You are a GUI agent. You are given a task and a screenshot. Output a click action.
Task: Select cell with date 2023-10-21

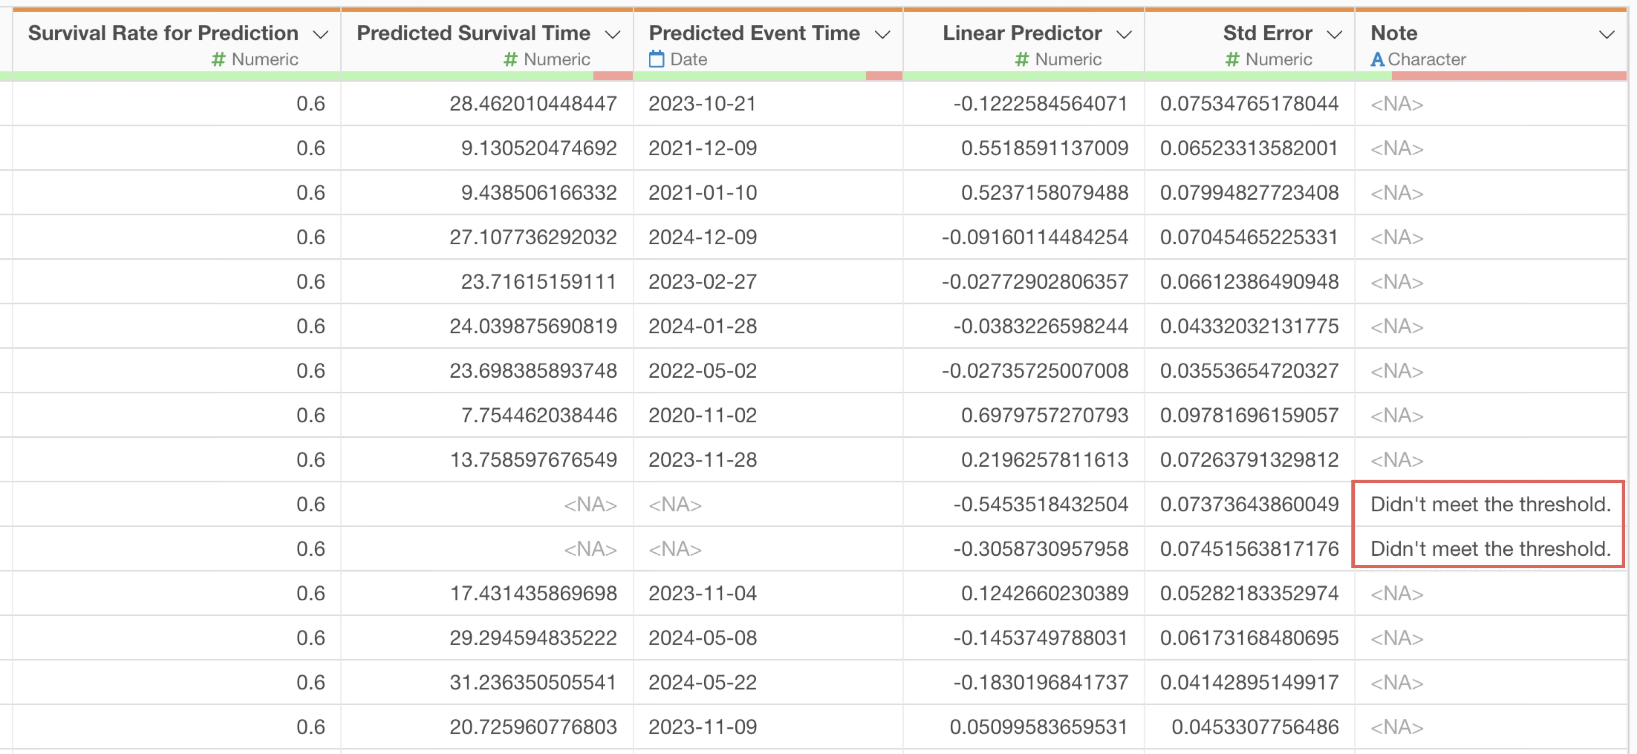pos(702,104)
